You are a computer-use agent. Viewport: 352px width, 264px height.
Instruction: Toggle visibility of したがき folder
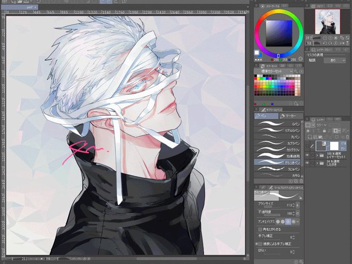pyautogui.click(x=307, y=163)
